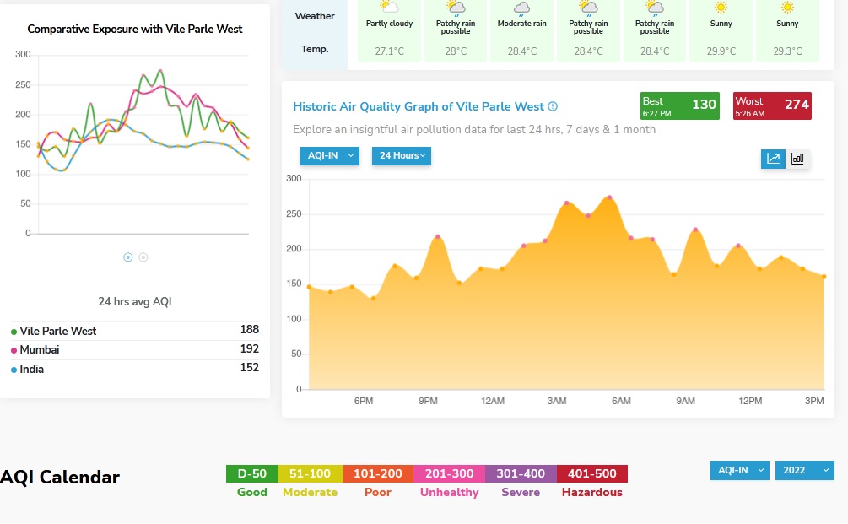The height and width of the screenshot is (524, 848).
Task: Open the 2022 year dropdown
Action: tap(804, 470)
